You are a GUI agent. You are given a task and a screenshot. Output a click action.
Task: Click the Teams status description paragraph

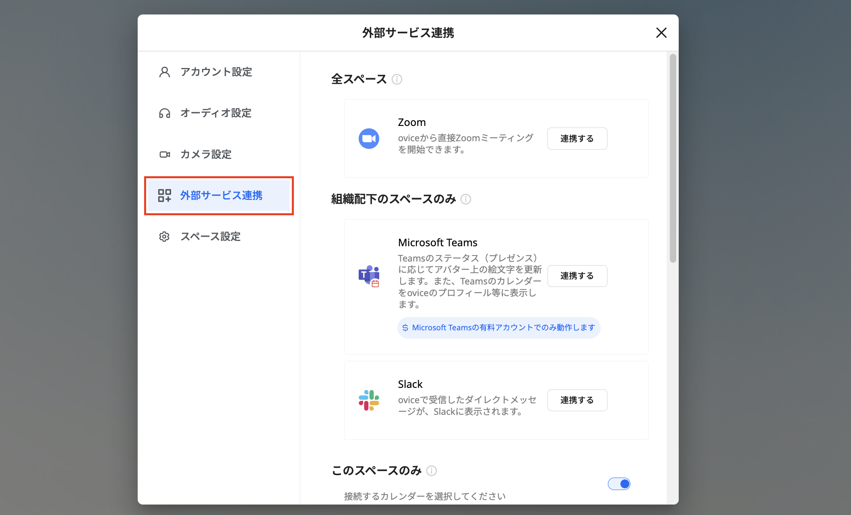(470, 281)
